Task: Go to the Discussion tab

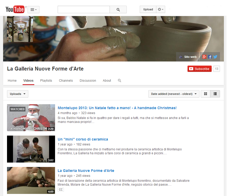Action: (88, 81)
